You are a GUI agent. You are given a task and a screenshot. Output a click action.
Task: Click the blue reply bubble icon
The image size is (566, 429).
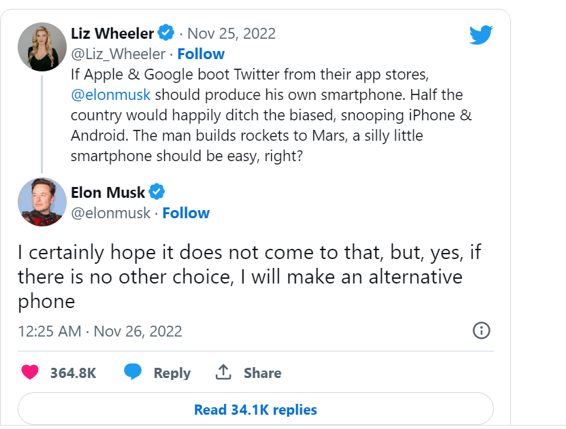click(133, 373)
